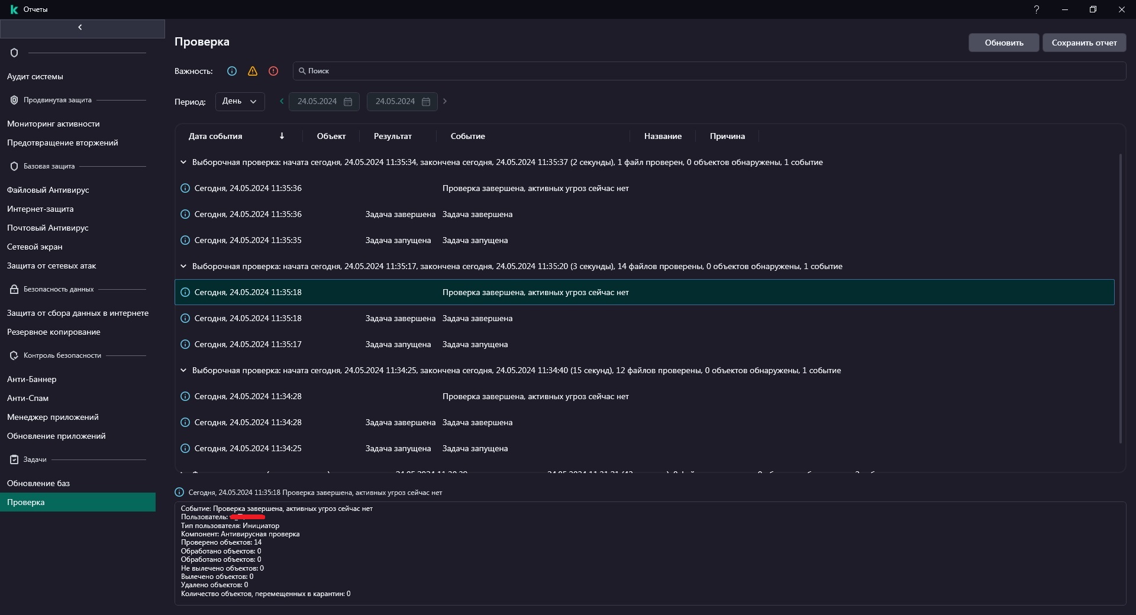Open Файловый Антивирус report in sidebar

pyautogui.click(x=48, y=190)
